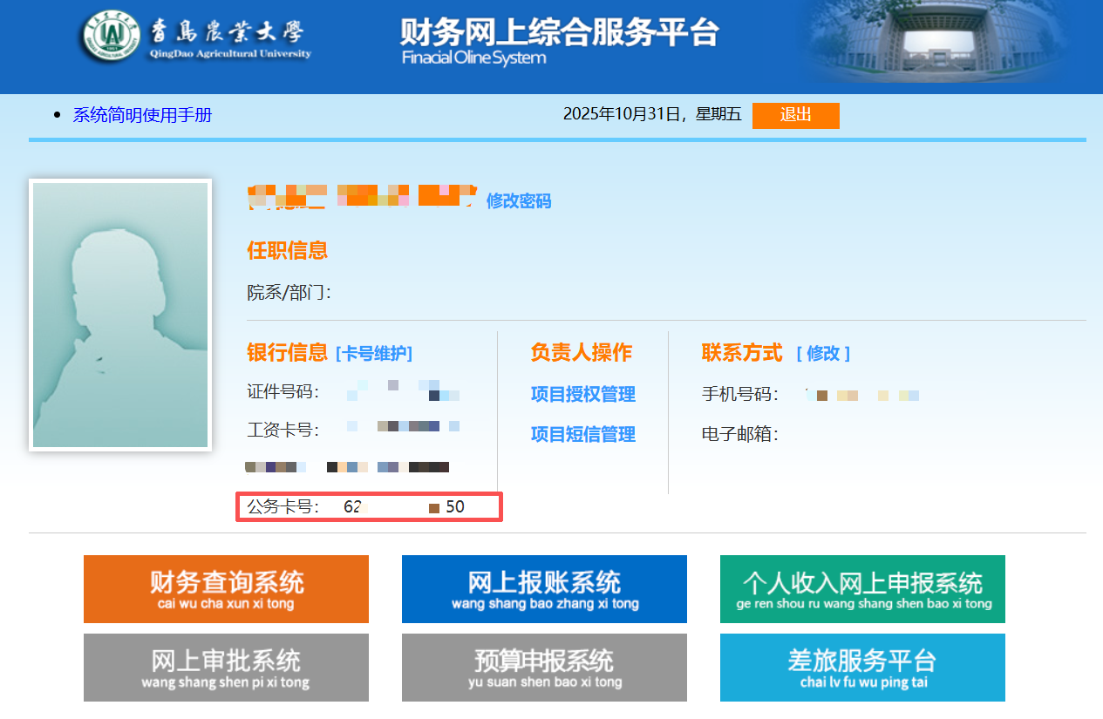Open the 系统简明使用手册 link
Viewport: 1103px width, 719px height.
tap(142, 115)
